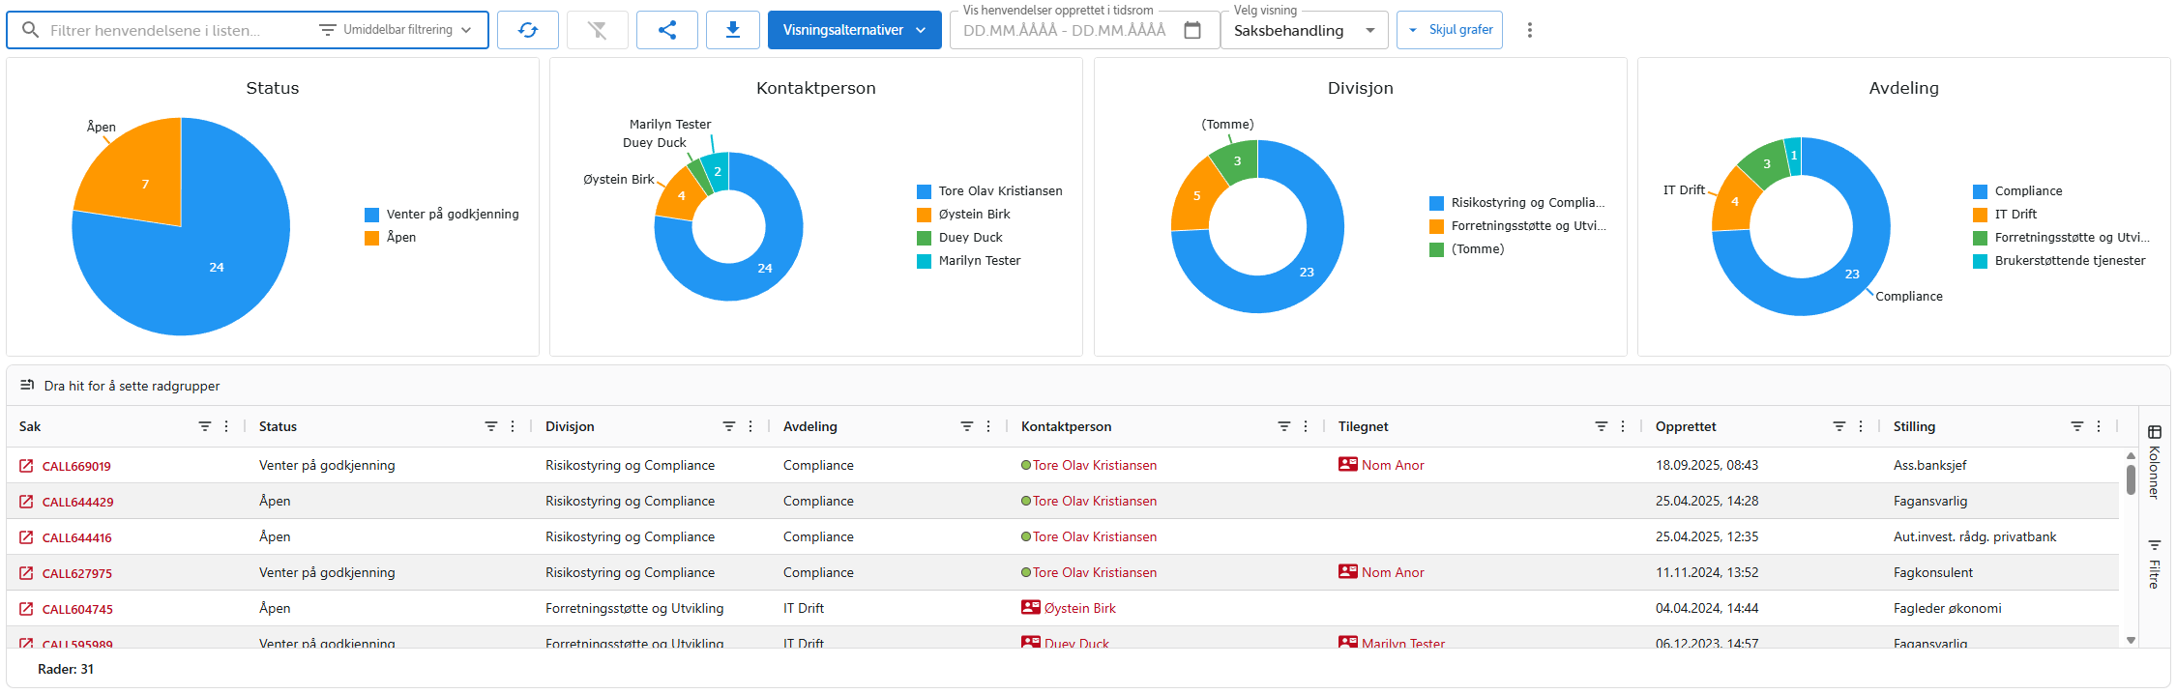2177x694 pixels.
Task: Expand the Umiddelbar filtrering dropdown
Action: click(397, 30)
